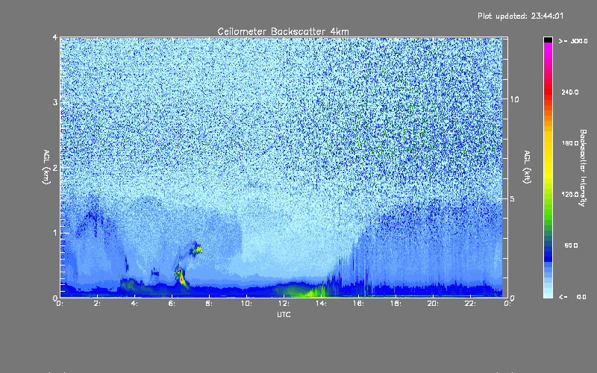Screen dimensions: 597x373
Task: Click the '>= 300.0' colorbar label
Action: coord(573,41)
